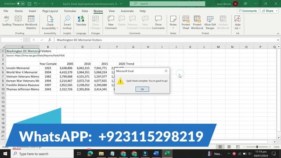This screenshot has height=158, width=281.
Task: Close the Microsoft Excel dialog
Action: (x=166, y=71)
